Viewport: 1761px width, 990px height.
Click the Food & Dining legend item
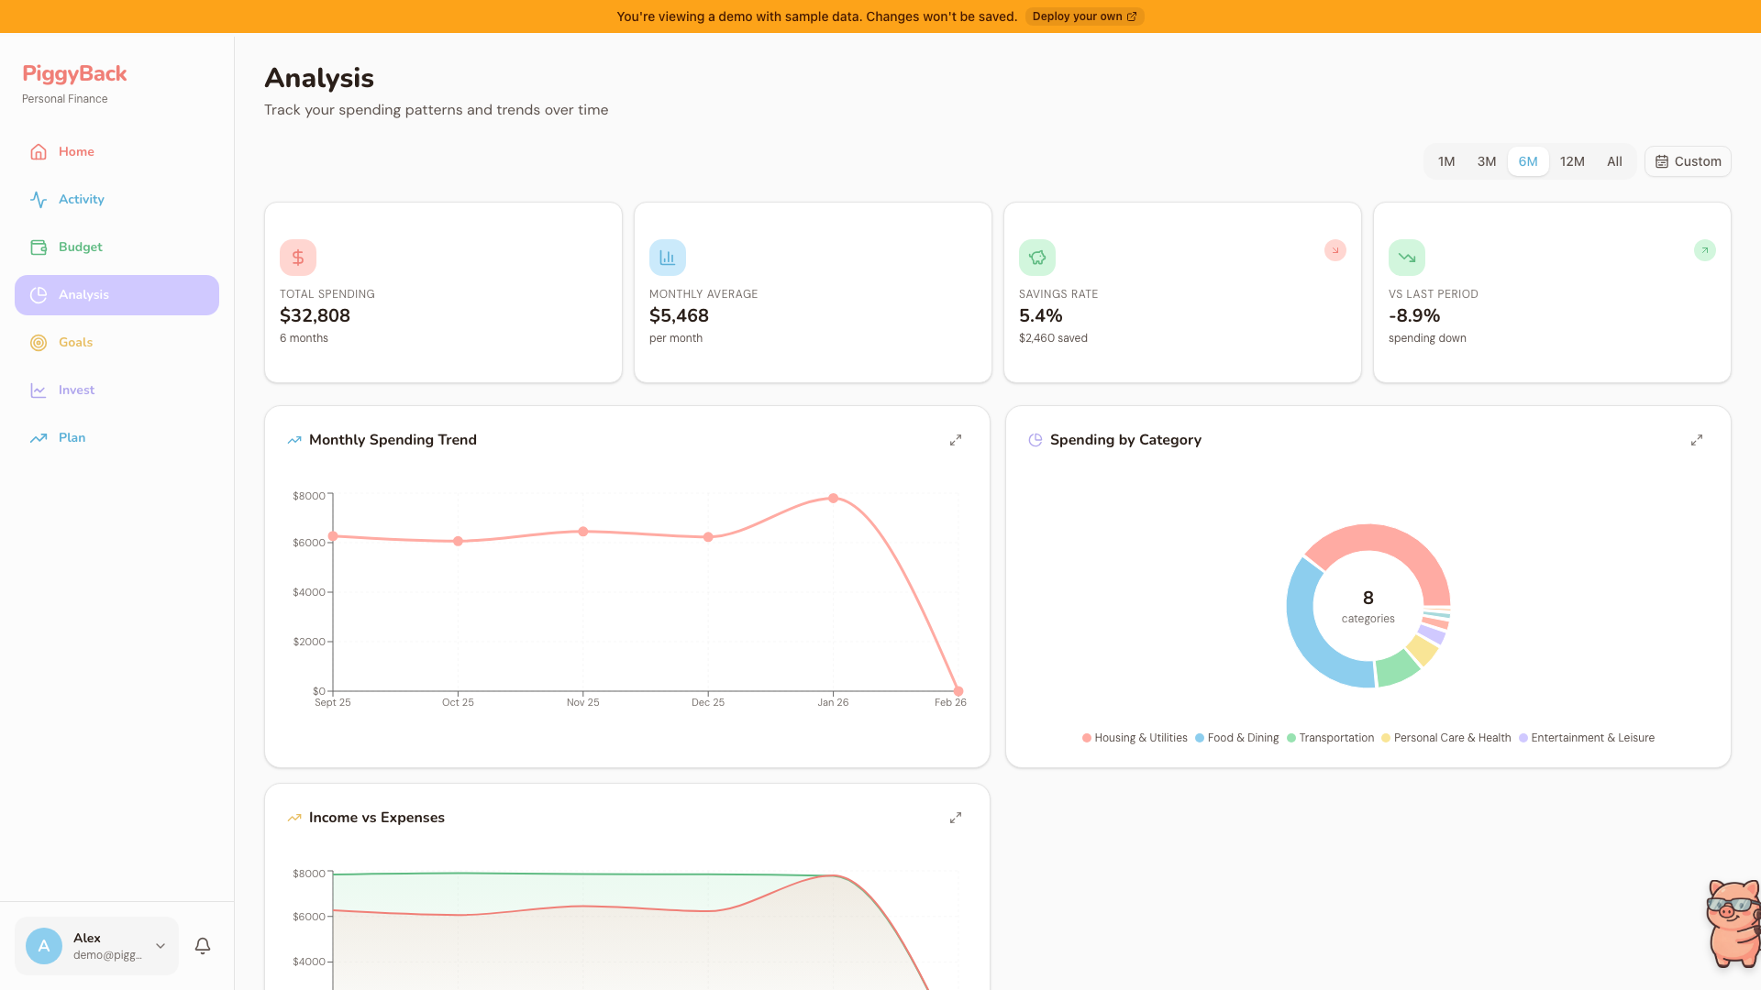pyautogui.click(x=1236, y=738)
